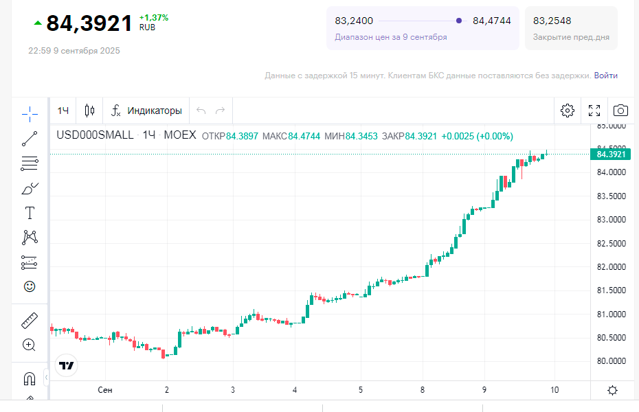Open the candlestick chart type dropdown

coord(89,111)
